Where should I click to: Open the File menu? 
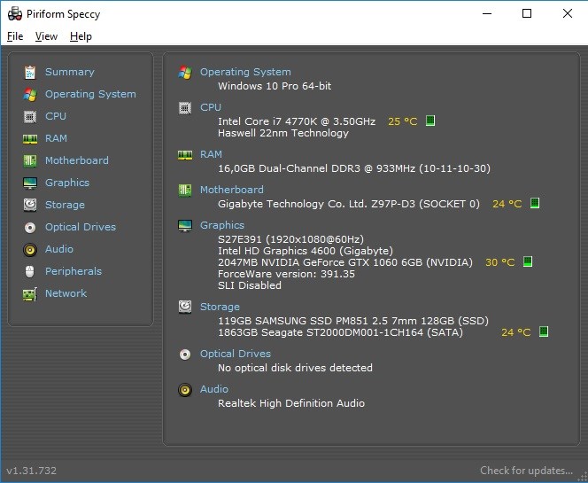[15, 36]
